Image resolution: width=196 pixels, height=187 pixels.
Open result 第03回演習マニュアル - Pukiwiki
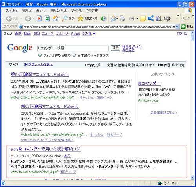click(40, 74)
